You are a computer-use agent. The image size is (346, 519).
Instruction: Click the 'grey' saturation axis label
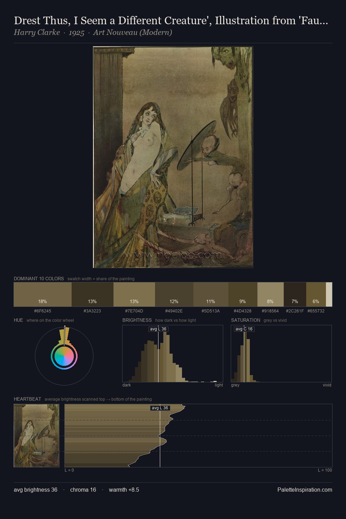point(235,385)
